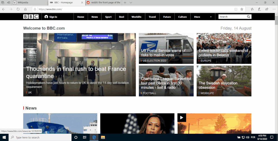
Task: Click the BBC logo
Action: pos(31,17)
